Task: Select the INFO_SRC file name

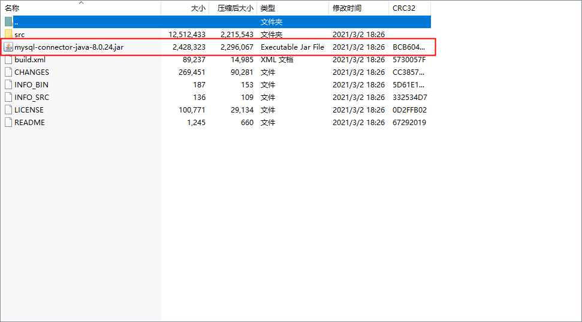Action: 32,98
